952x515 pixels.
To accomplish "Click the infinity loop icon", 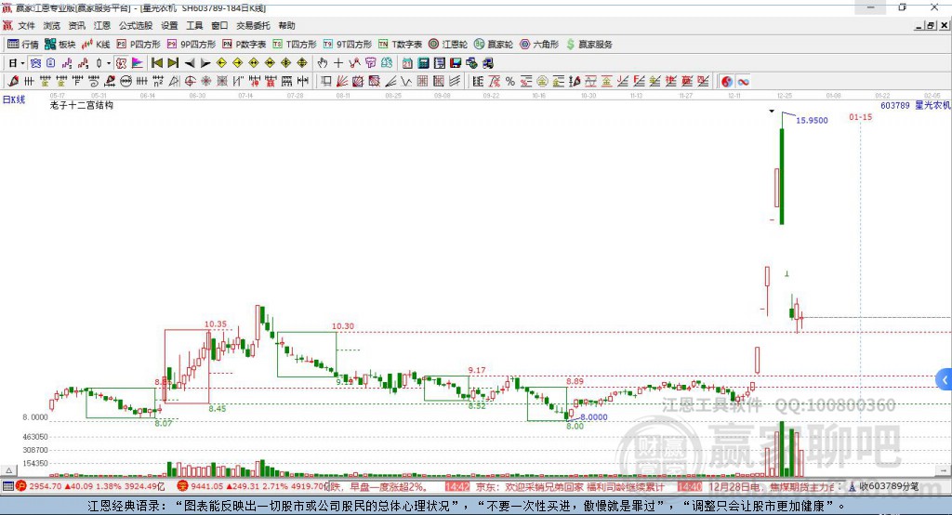I will pos(743,82).
